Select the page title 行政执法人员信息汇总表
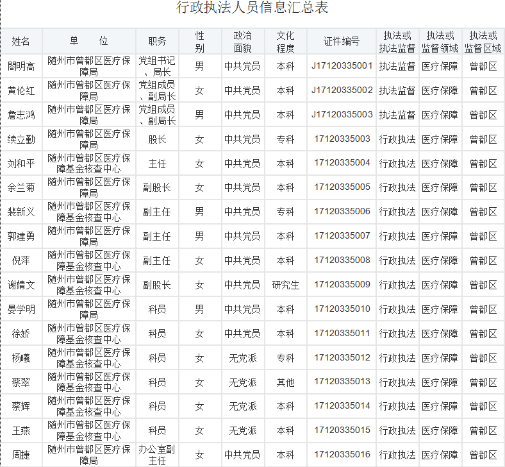The height and width of the screenshot is (467, 505). pyautogui.click(x=252, y=8)
